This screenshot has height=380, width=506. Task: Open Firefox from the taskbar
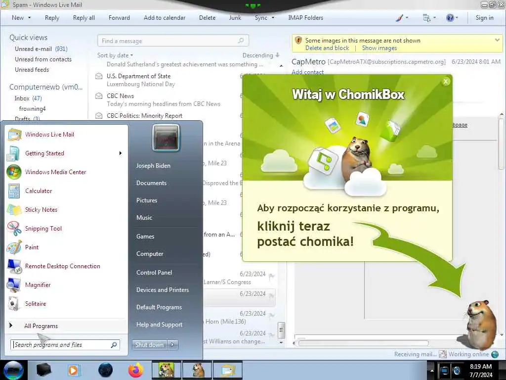tap(136, 370)
